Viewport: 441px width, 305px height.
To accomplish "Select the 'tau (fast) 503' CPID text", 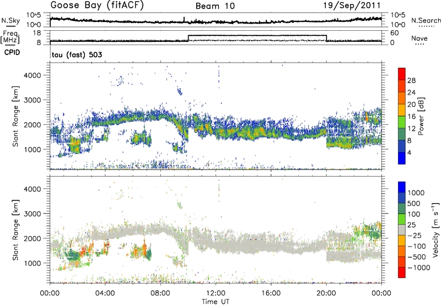I will (x=77, y=55).
